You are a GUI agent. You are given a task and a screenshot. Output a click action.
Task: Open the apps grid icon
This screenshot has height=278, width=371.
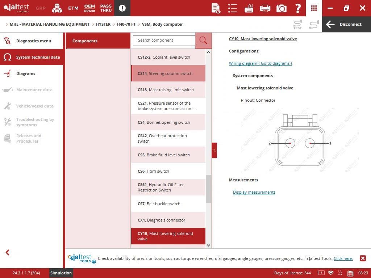click(x=314, y=8)
